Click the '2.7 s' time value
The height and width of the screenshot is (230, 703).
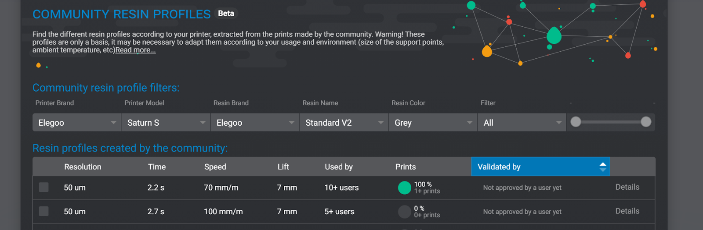coord(156,212)
